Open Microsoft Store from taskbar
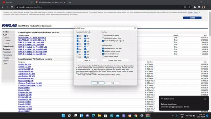Viewport: 211px width, 119px height. 105,116
